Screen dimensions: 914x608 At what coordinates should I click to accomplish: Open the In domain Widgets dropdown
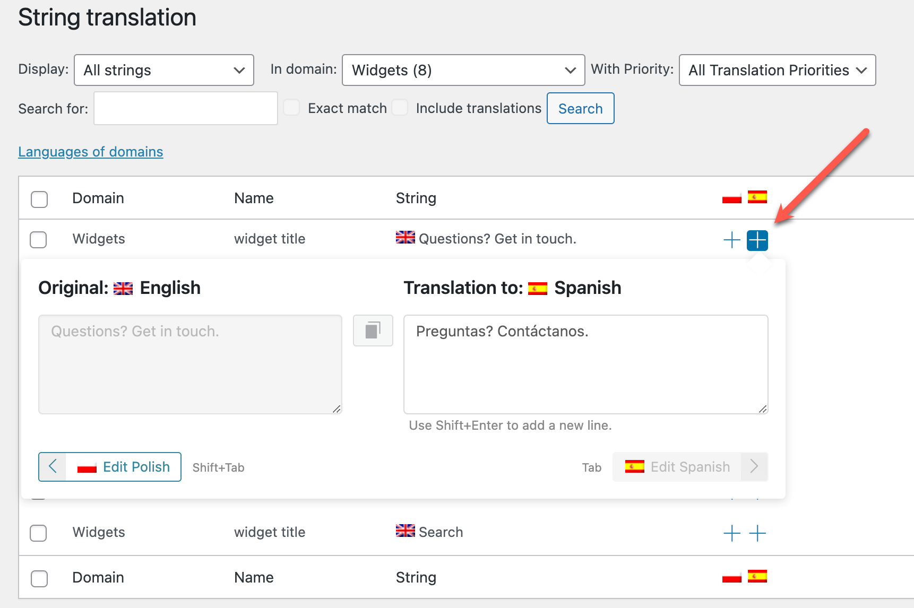click(463, 70)
